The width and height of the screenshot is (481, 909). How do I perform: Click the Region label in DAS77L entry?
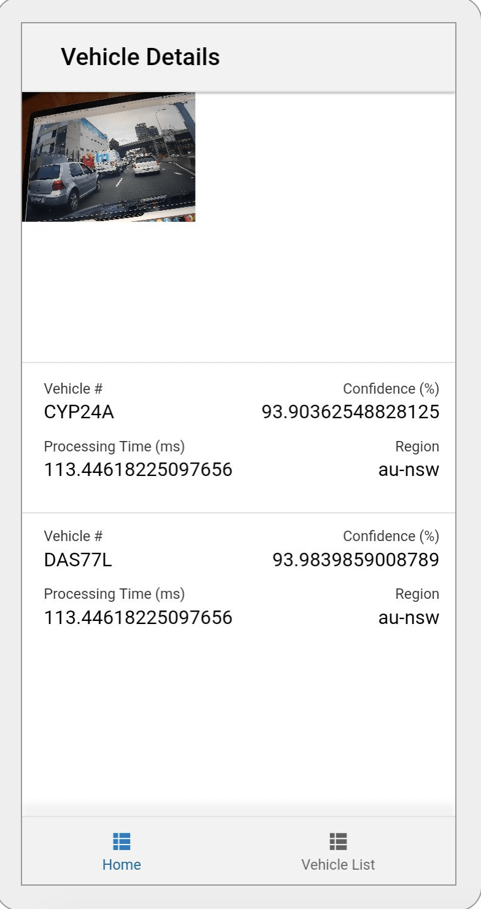click(x=417, y=594)
